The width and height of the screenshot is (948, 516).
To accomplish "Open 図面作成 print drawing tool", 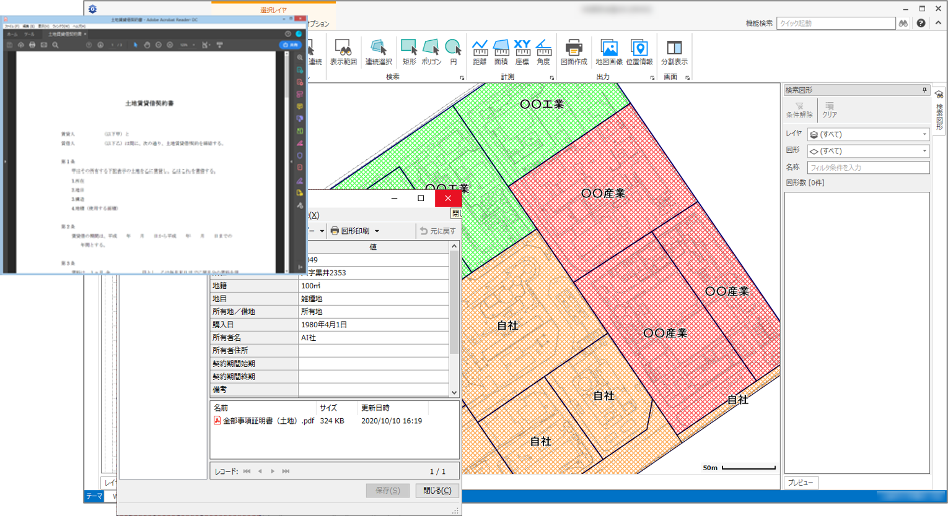I will pyautogui.click(x=574, y=52).
